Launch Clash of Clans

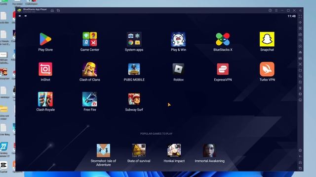coord(90,69)
